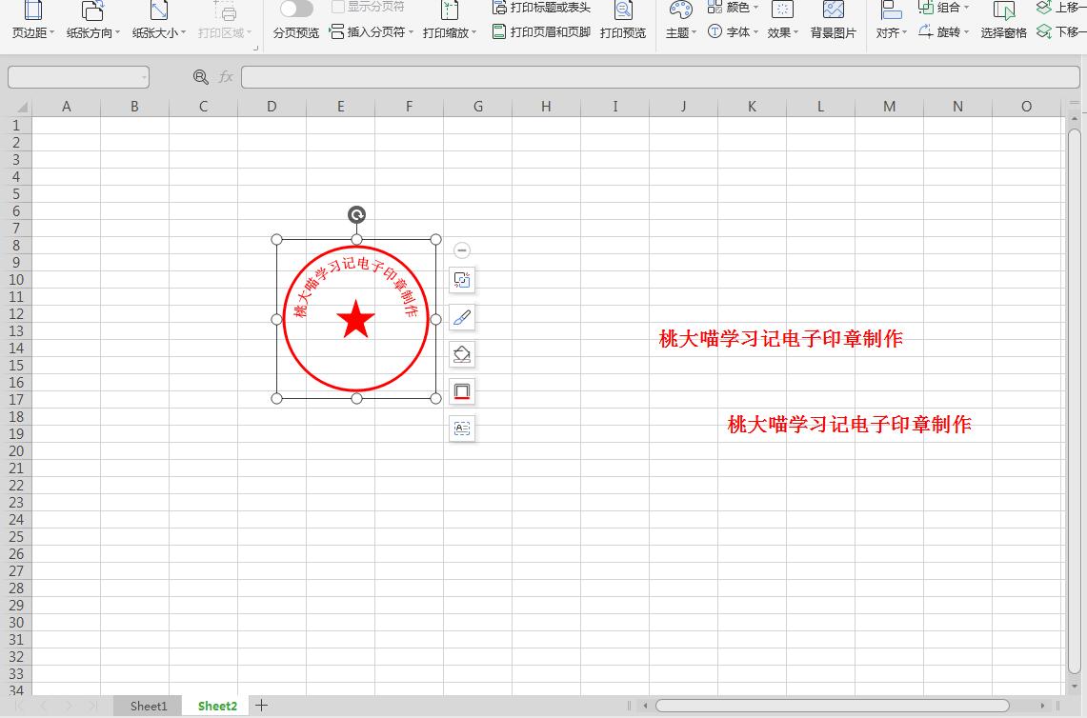Check the 显示分页符 checkbox
Image resolution: width=1087 pixels, height=718 pixels.
(x=338, y=7)
